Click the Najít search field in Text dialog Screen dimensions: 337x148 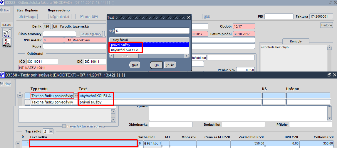(152, 31)
